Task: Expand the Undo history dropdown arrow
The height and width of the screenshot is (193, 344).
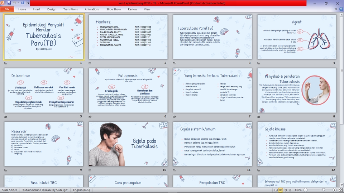Action: click(18, 3)
